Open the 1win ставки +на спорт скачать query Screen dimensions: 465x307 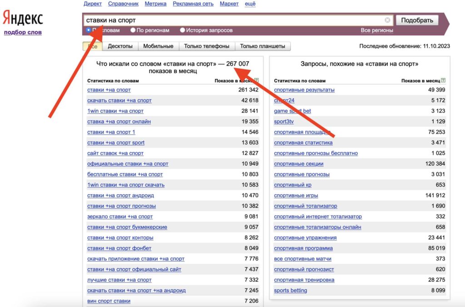click(x=126, y=185)
